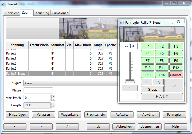Click the FG function group button
Image resolution: width=192 pixels, height=134 pixels.
click(158, 82)
